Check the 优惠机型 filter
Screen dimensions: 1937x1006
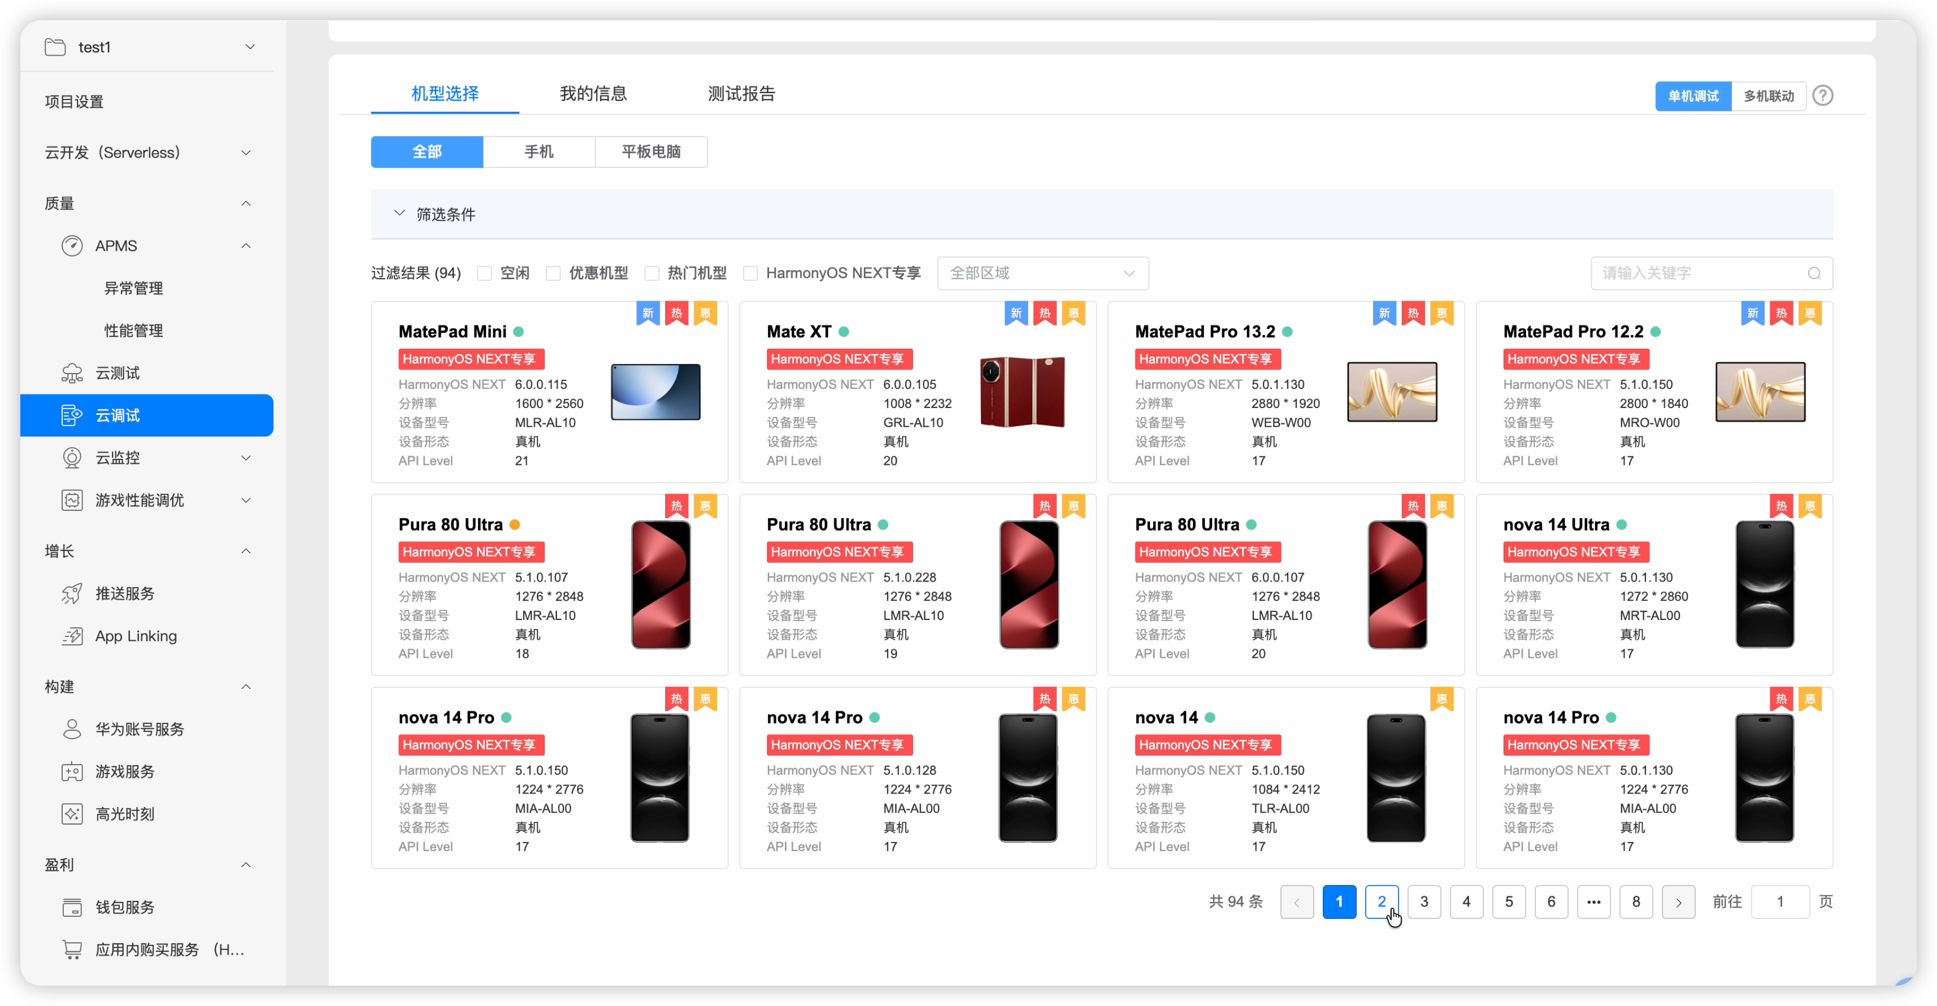click(x=553, y=273)
